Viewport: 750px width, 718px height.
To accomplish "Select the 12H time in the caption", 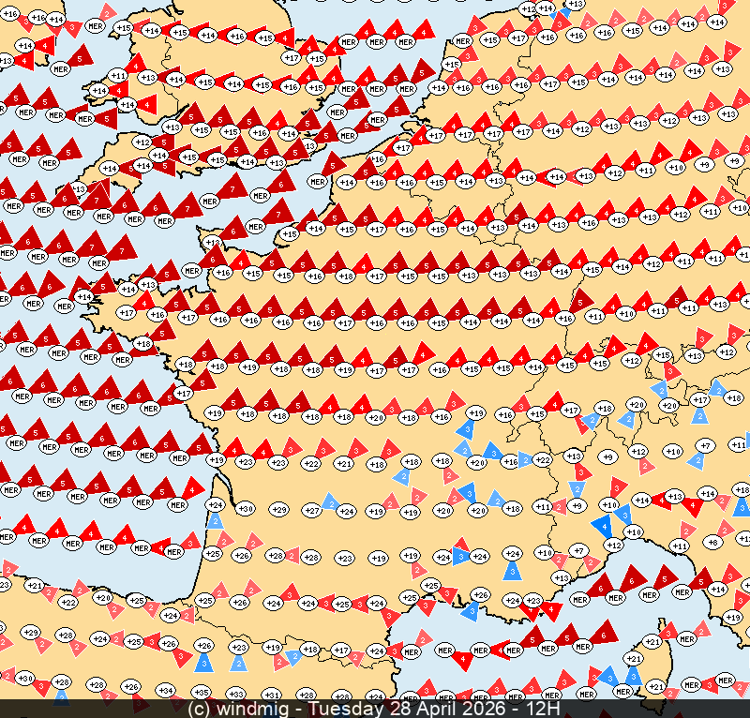I will 543,709.
